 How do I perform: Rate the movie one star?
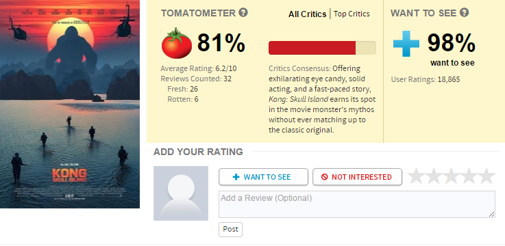(x=416, y=176)
